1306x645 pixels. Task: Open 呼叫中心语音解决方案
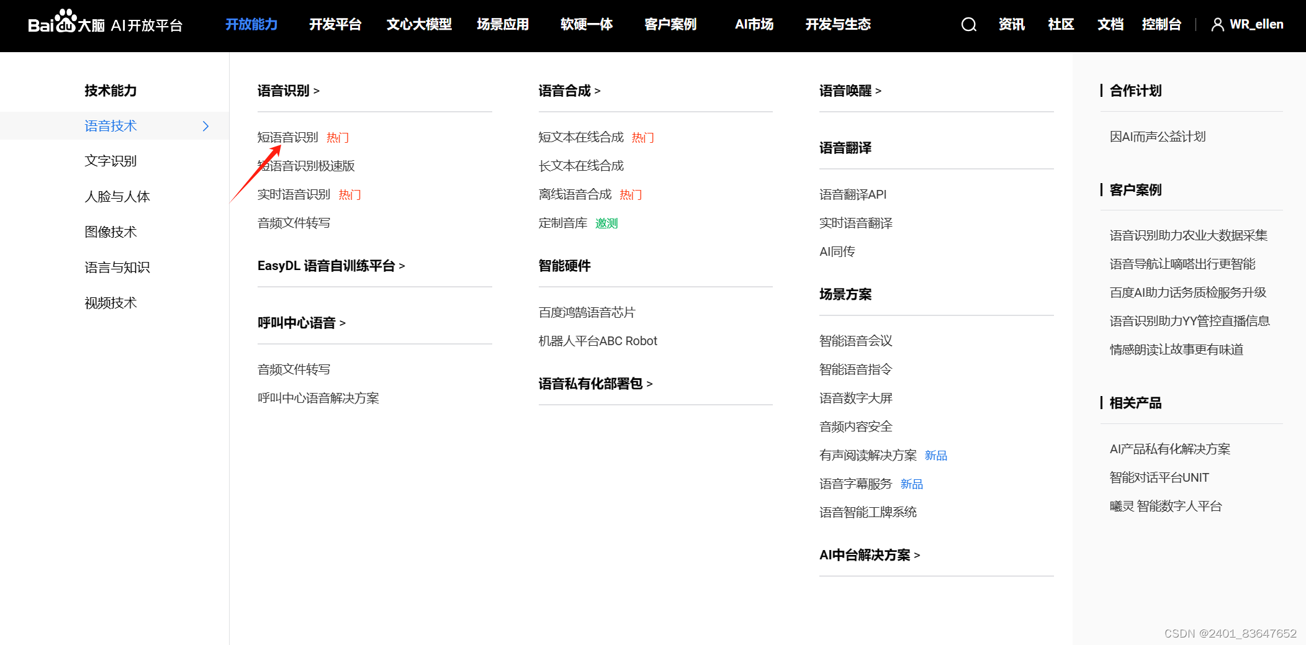[x=318, y=398]
